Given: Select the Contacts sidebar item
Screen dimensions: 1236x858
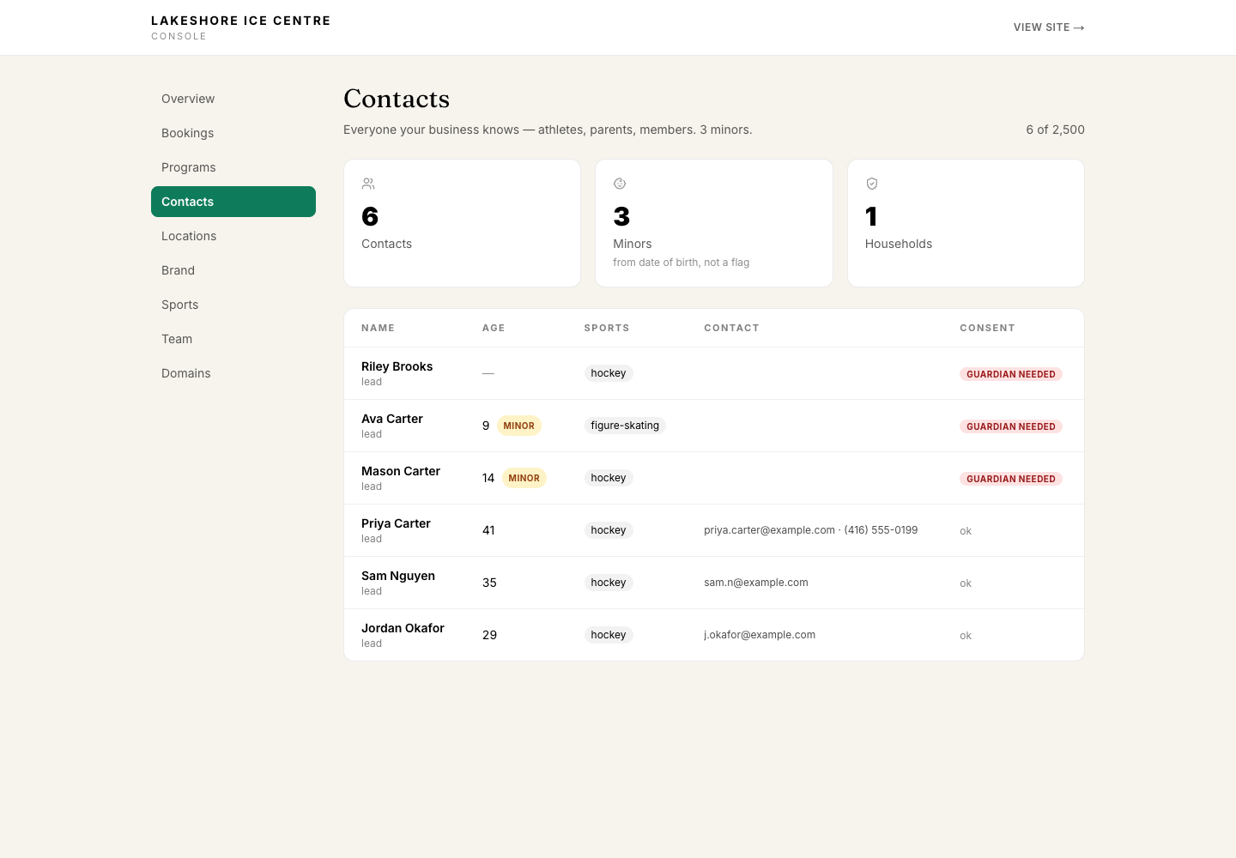Looking at the screenshot, I should click(x=233, y=202).
